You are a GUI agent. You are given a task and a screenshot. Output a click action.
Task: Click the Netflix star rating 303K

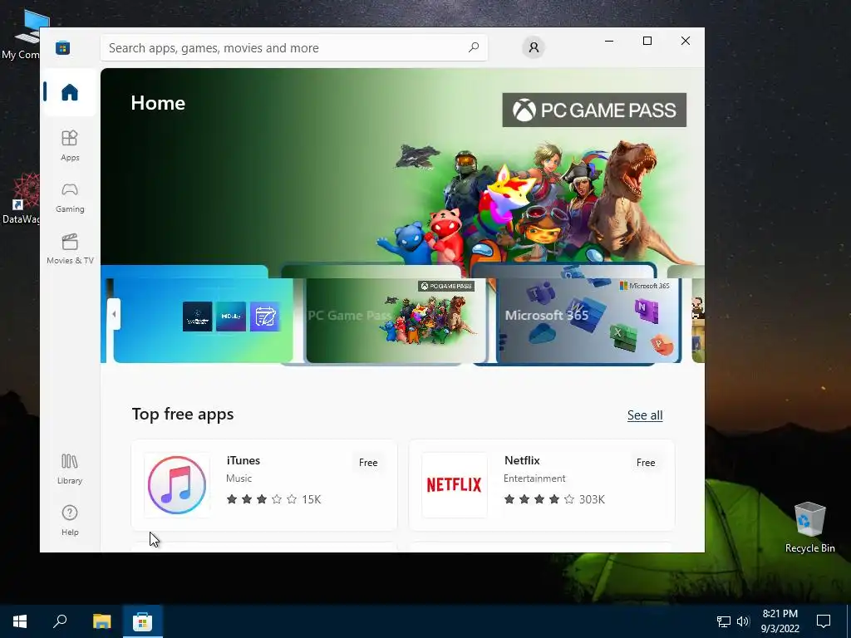(554, 499)
